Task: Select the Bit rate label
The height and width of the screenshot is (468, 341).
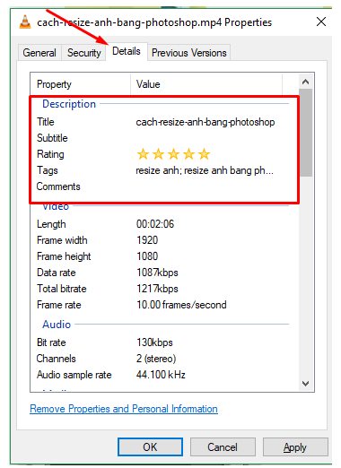Action: click(x=51, y=342)
